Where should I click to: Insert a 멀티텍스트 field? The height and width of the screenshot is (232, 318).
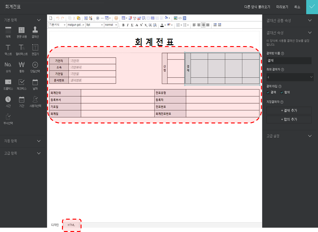click(22, 49)
